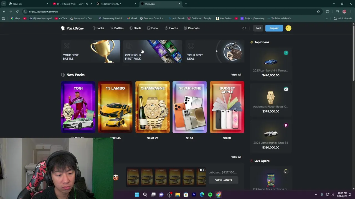Viewport: 355px width, 199px height.
Task: Show hidden system tray icons
Action: pyautogui.click(x=316, y=195)
